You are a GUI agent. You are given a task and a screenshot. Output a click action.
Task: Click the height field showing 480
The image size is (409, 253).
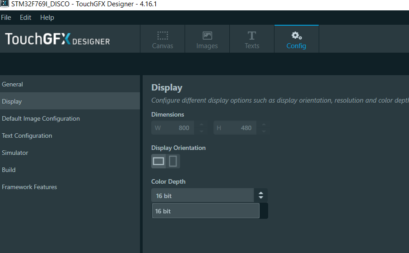point(235,128)
